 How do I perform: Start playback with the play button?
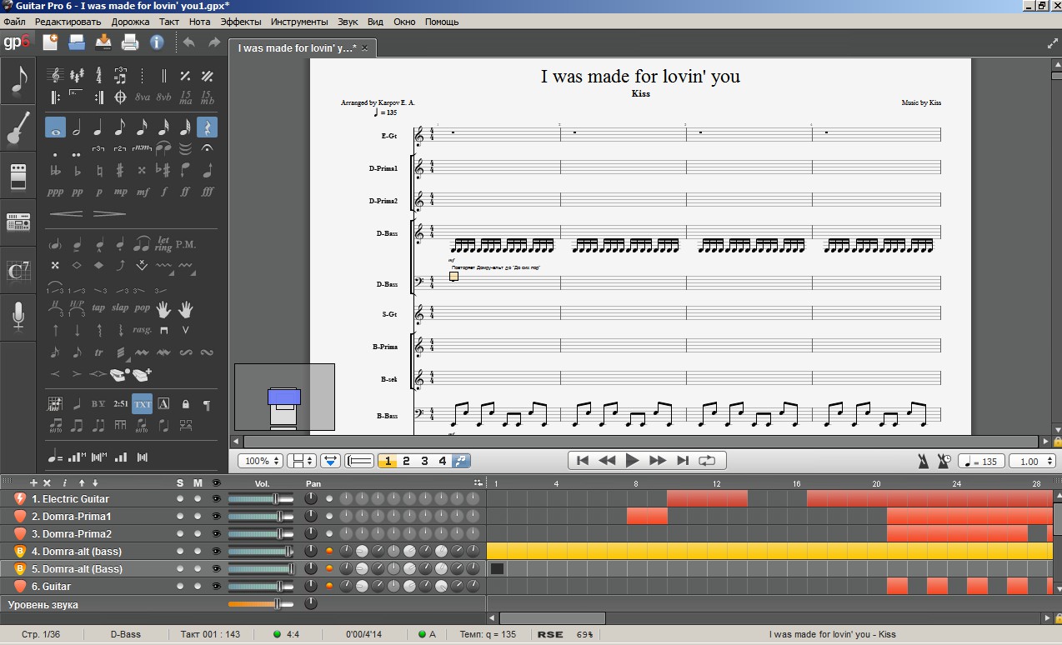coord(632,460)
